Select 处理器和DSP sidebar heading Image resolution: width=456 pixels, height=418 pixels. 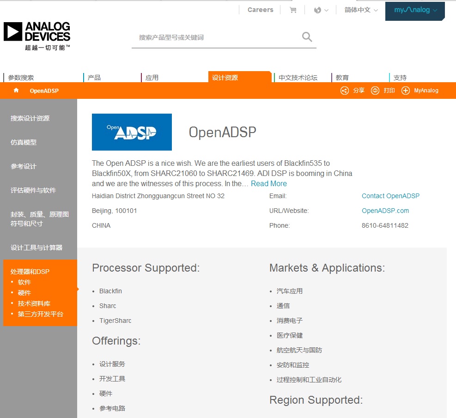point(30,272)
